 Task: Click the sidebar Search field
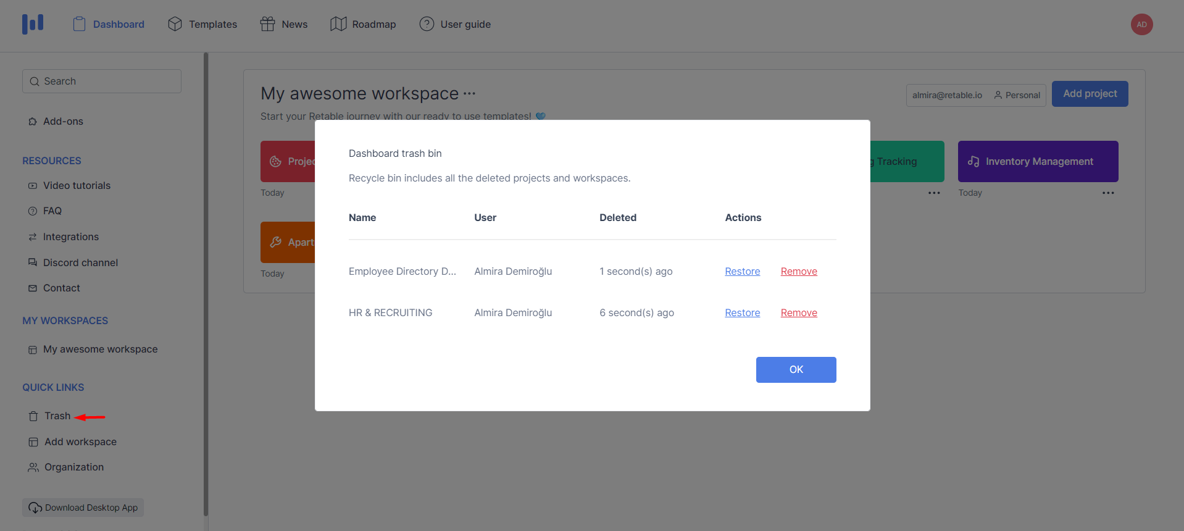102,82
